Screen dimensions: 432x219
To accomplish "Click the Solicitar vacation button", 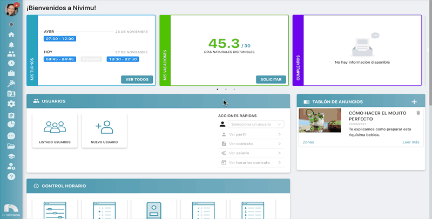I will (271, 79).
